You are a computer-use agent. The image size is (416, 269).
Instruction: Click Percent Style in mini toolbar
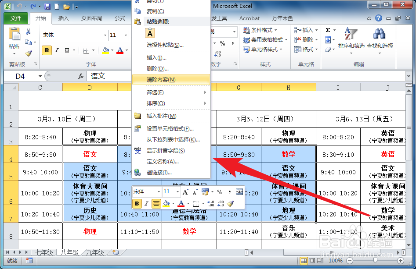pos(220,192)
